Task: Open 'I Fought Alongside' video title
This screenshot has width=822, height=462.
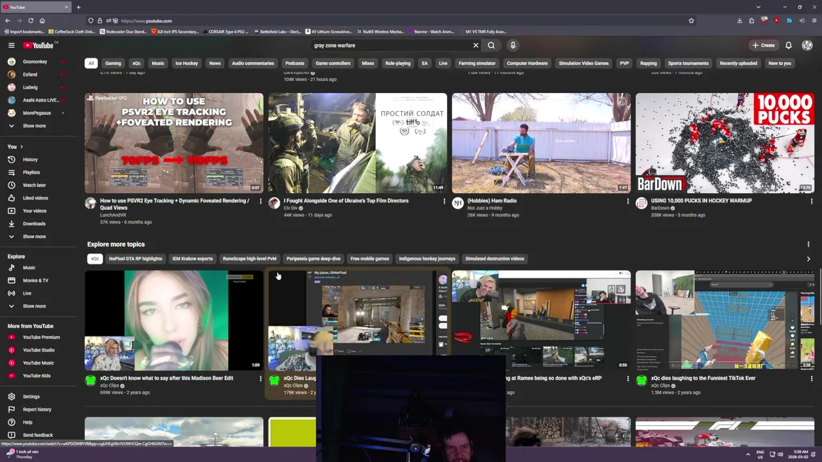Action: click(x=346, y=201)
